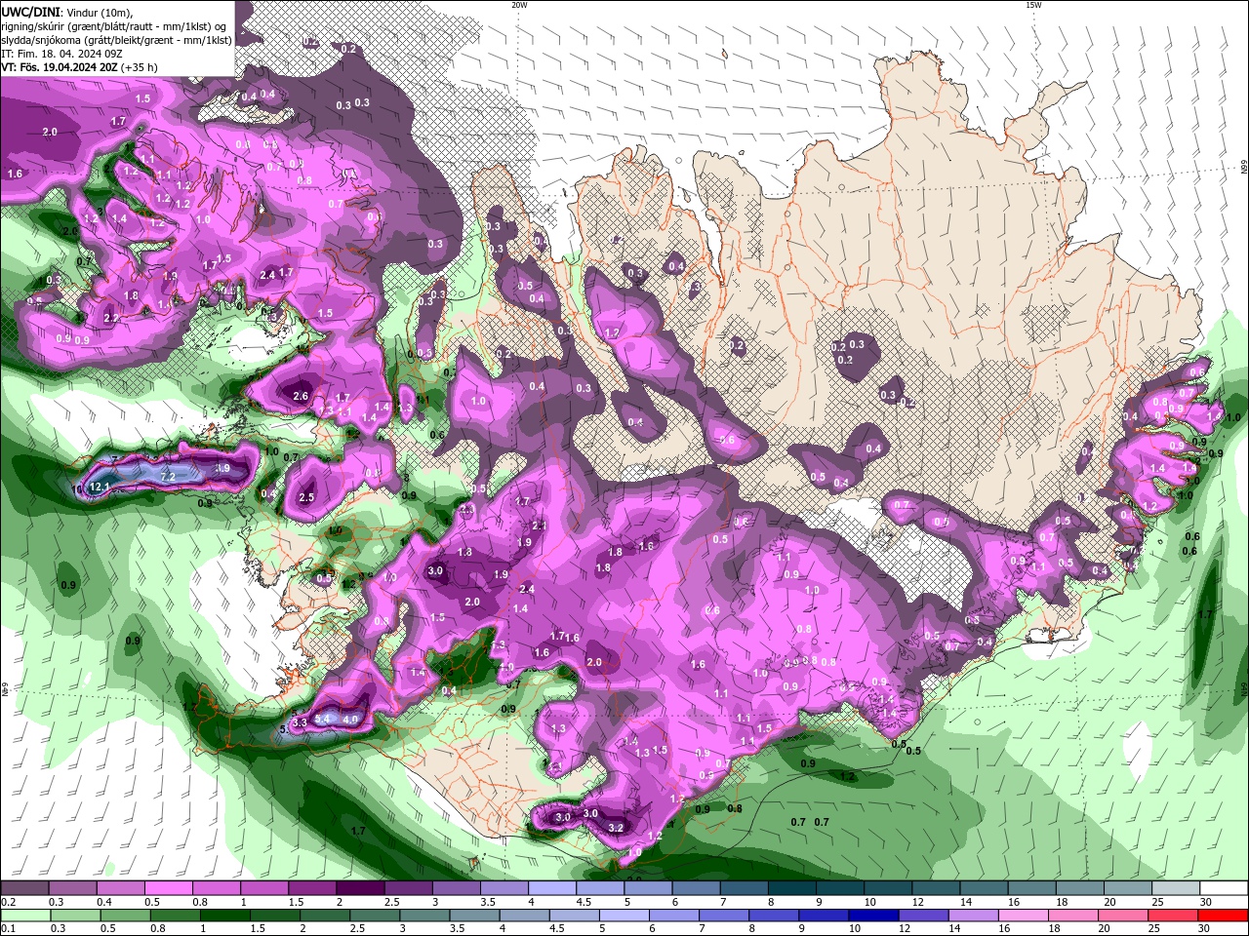
Task: Click the 20W longitude label
Action: 519,5
